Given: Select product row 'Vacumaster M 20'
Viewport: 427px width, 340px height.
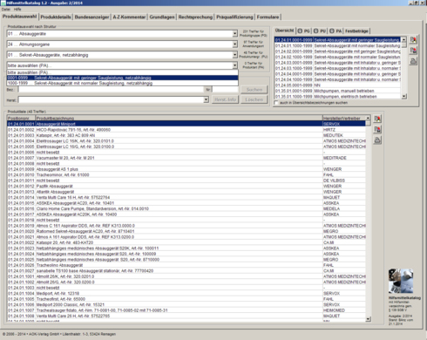Looking at the screenshot, I should point(186,158).
